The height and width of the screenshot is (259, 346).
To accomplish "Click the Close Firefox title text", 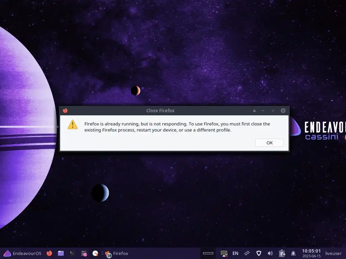I will pos(160,111).
